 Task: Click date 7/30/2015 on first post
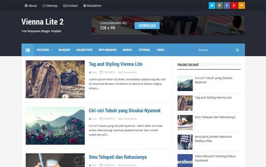(x=107, y=72)
